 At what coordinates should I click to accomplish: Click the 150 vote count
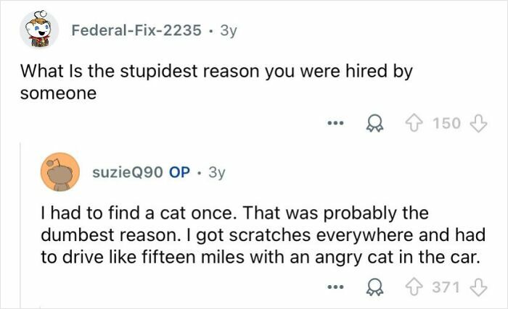(x=447, y=124)
